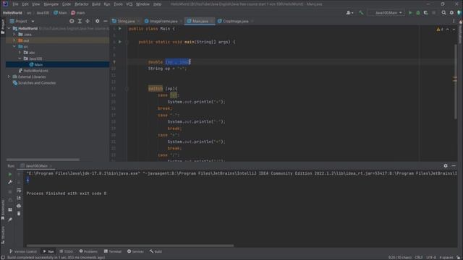The width and height of the screenshot is (463, 260).
Task: Clear all console output trash icon
Action: point(19,214)
